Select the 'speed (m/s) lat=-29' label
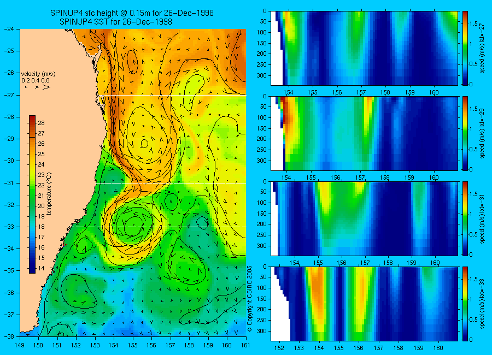The height and width of the screenshot is (355, 492). (x=482, y=133)
